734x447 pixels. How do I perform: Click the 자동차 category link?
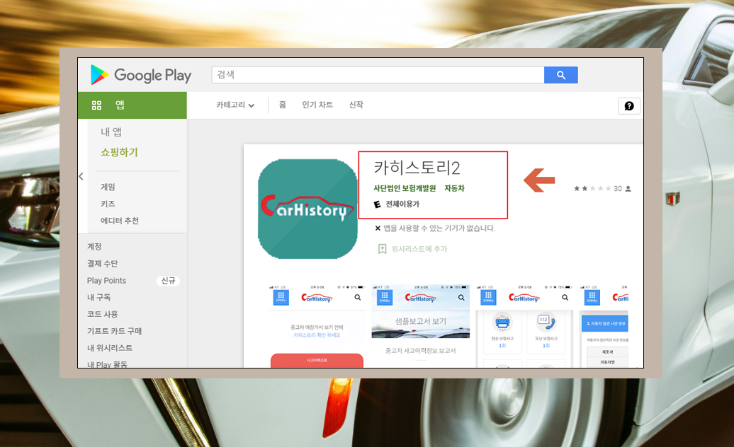coord(454,188)
